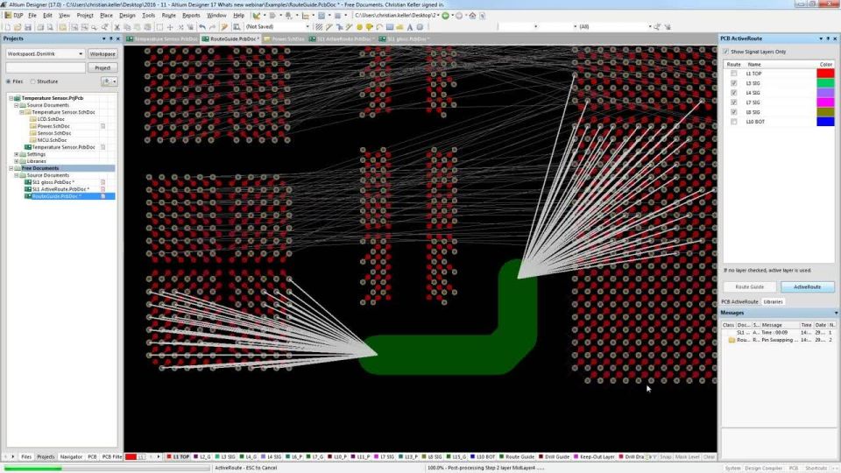Click the Place Pad icon
This screenshot has width=841, height=473.
(359, 27)
